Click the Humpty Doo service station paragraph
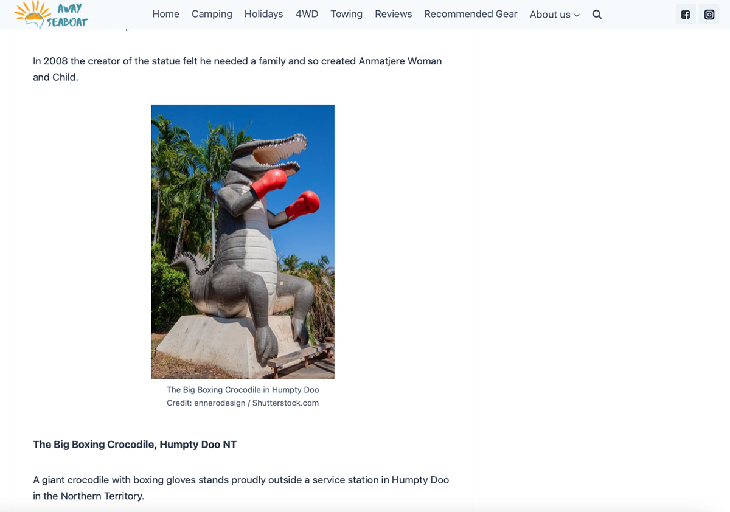The image size is (730, 512). click(x=241, y=488)
